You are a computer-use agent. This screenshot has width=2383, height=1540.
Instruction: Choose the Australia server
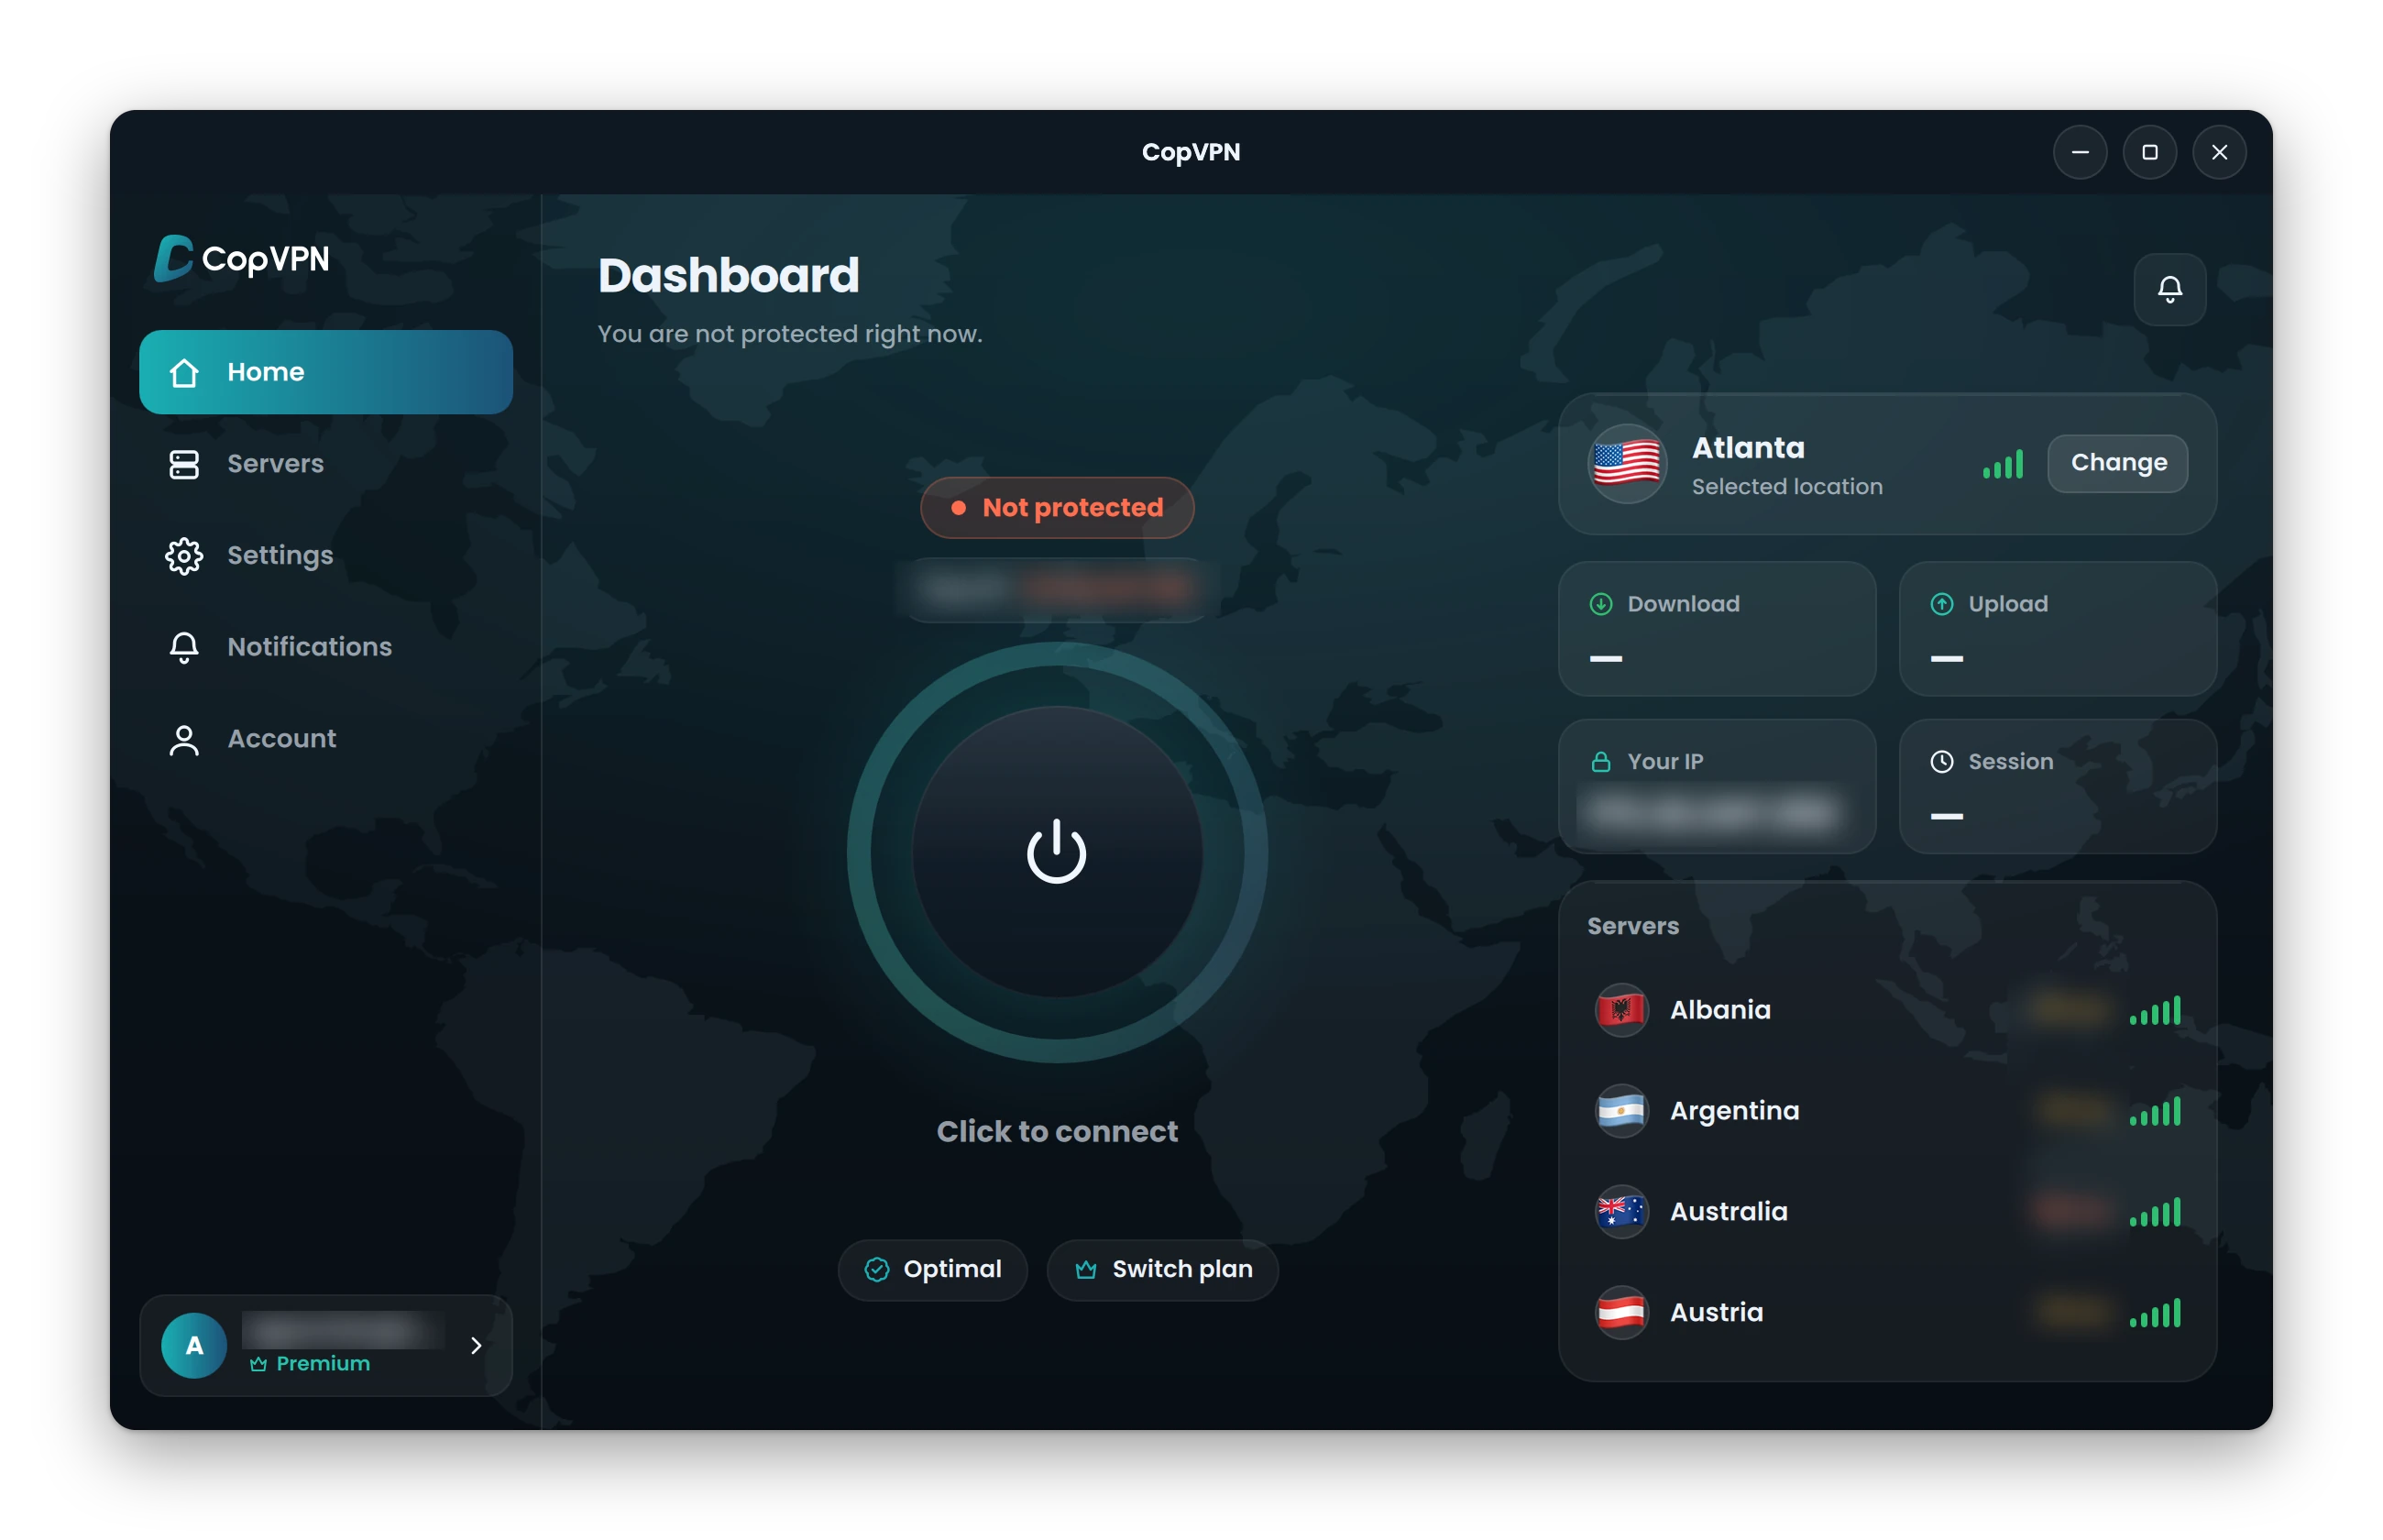pos(1886,1212)
